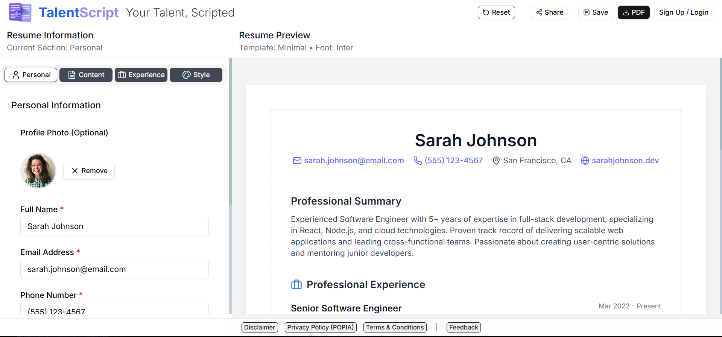Switch to the Personal tab
This screenshot has width=722, height=337.
(31, 75)
